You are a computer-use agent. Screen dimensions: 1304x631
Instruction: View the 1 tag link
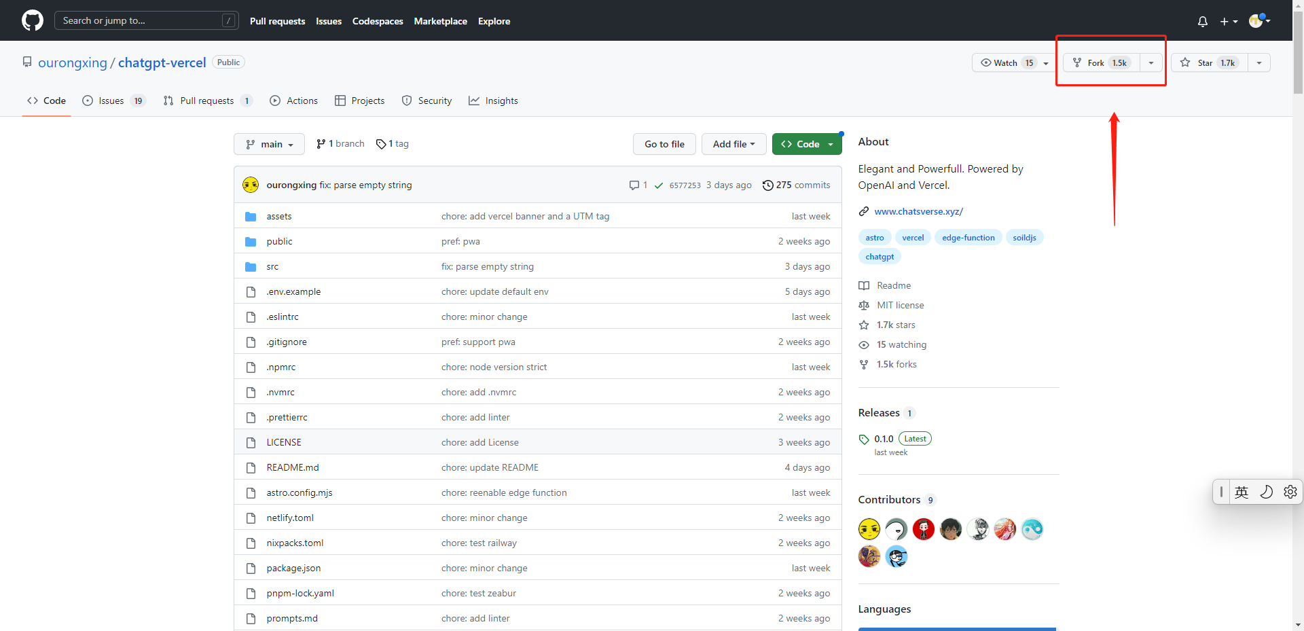click(x=393, y=144)
